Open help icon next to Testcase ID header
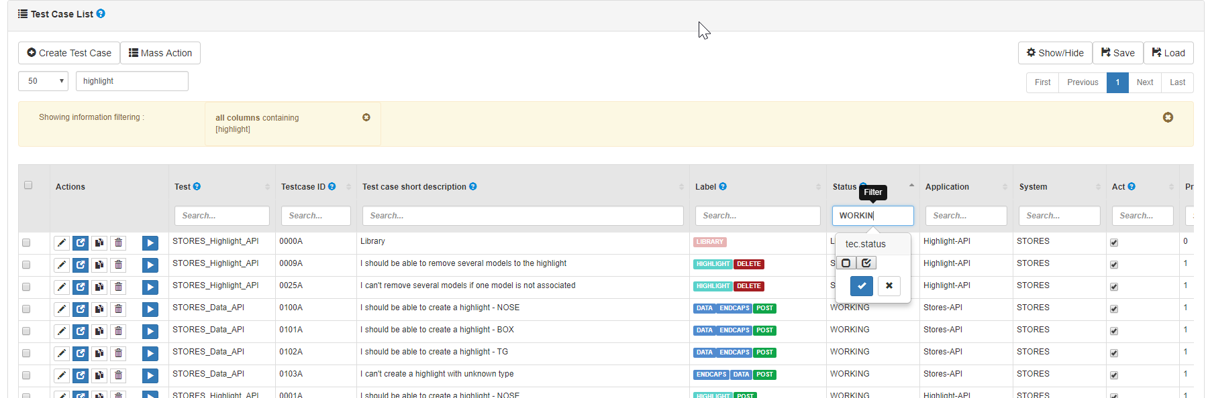 [x=332, y=186]
